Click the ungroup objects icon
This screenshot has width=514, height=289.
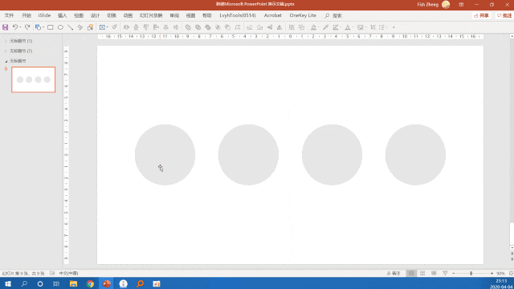[x=301, y=27]
